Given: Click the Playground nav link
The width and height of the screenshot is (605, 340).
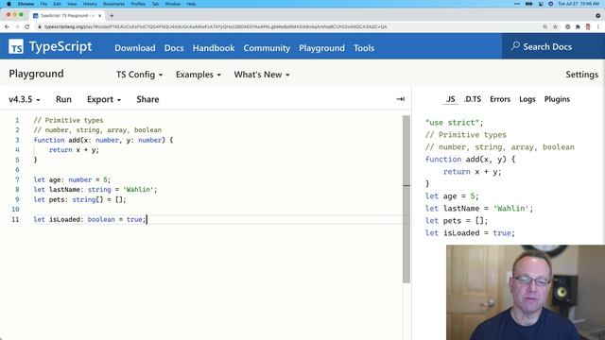Looking at the screenshot, I should tap(321, 48).
